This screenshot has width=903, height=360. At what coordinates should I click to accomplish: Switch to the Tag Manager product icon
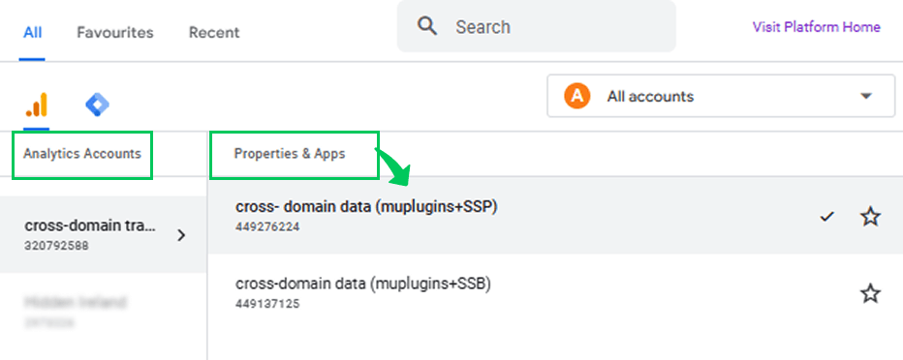97,105
